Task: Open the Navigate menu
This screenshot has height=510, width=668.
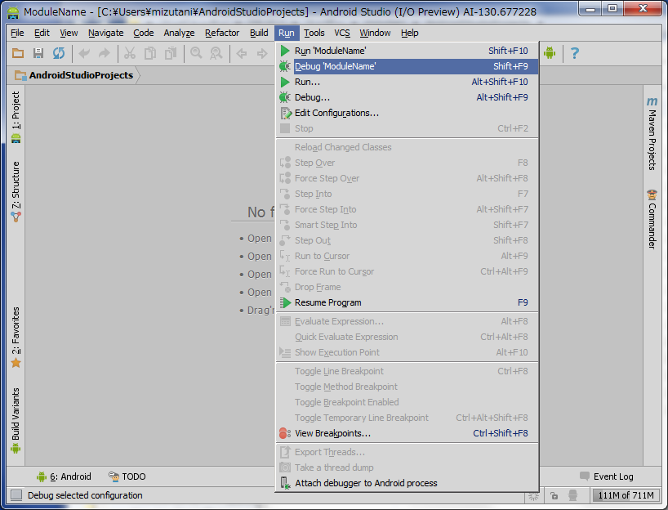Action: tap(105, 33)
